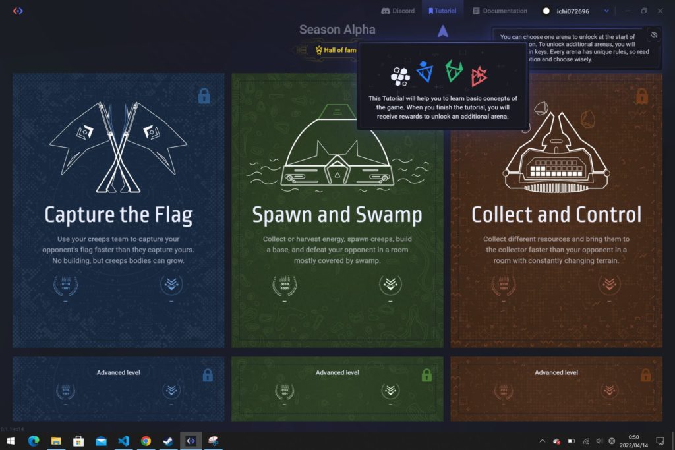The image size is (675, 450).
Task: Click the Collect and Control lock icon
Action: click(x=642, y=96)
